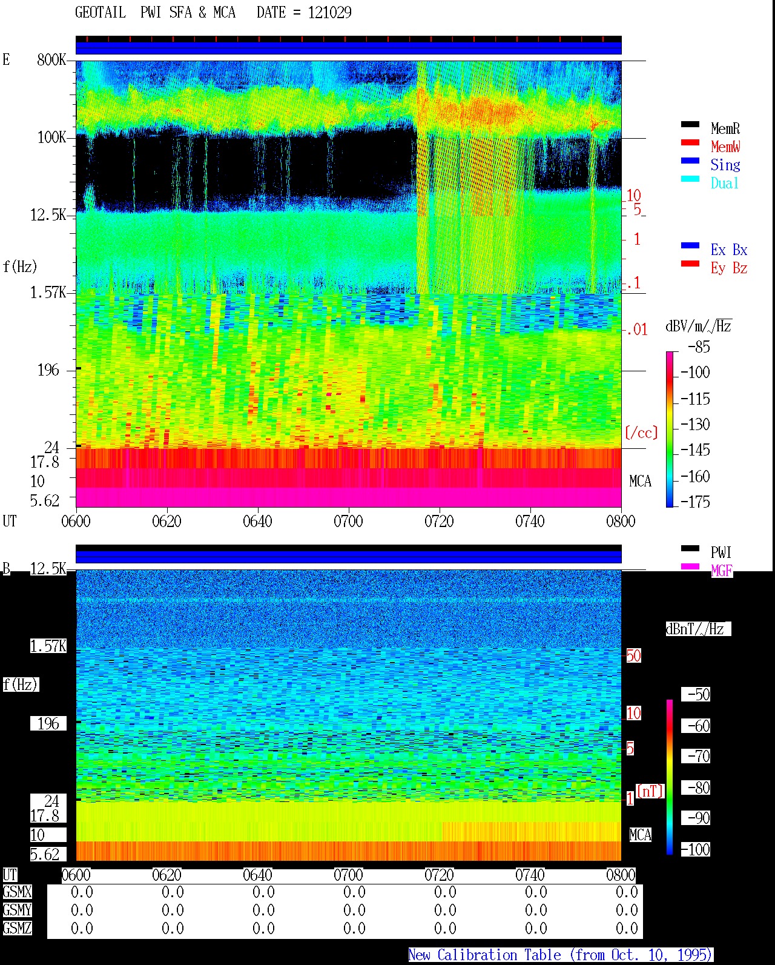This screenshot has height=965, width=775.
Task: Click the dBV/m electric field color scale bar
Action: [x=670, y=429]
